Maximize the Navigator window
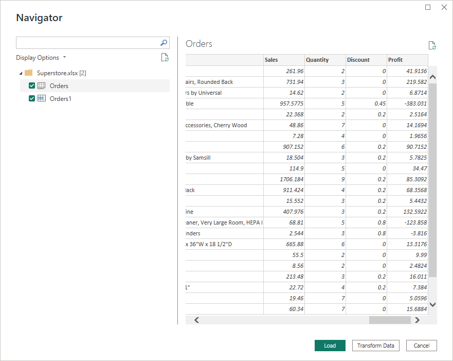 428,7
